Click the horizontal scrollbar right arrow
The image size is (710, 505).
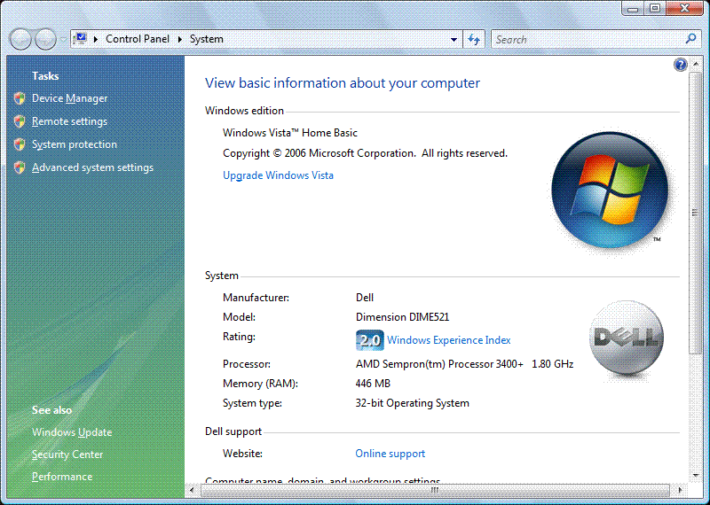680,490
